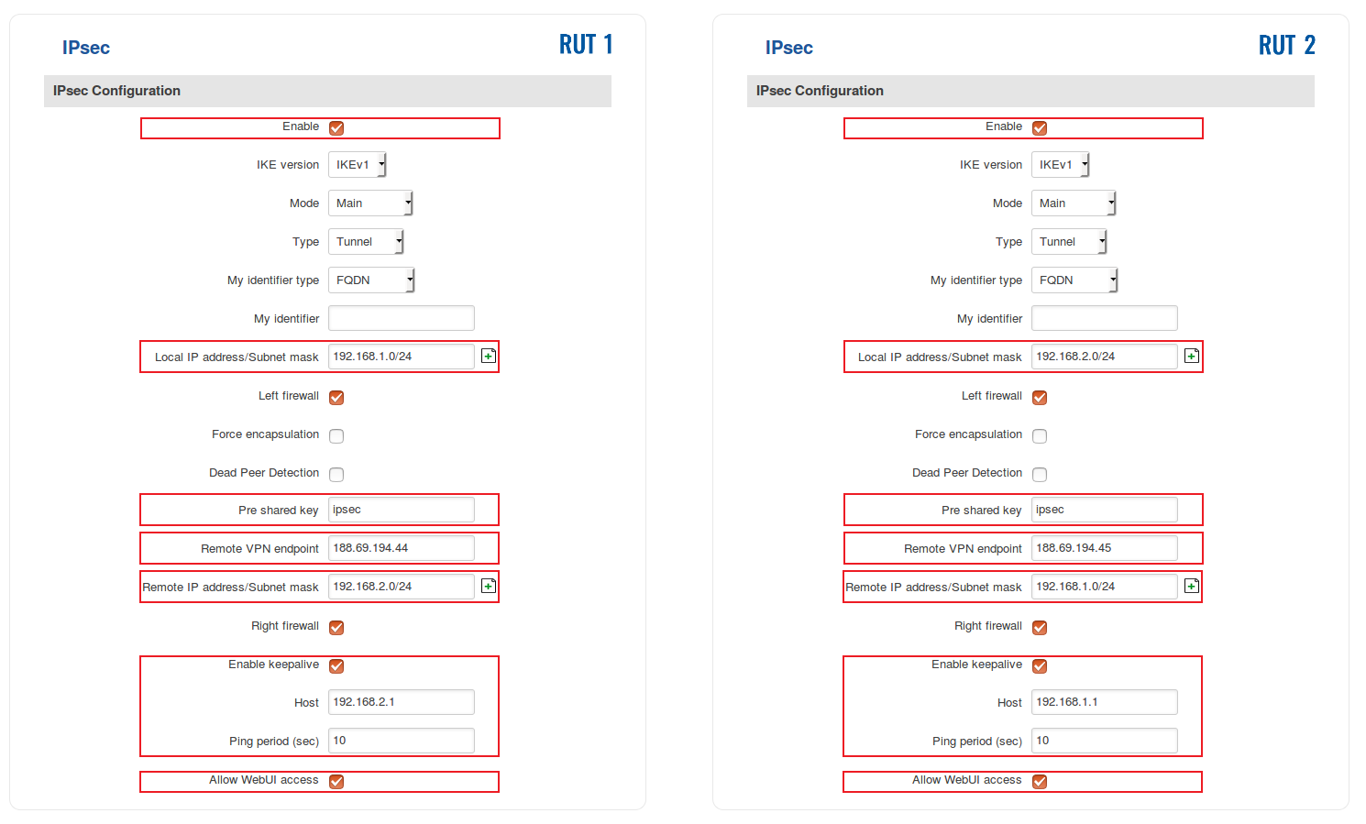Select RUT 2 My identifier text field
This screenshot has height=824, width=1366.
point(1104,318)
